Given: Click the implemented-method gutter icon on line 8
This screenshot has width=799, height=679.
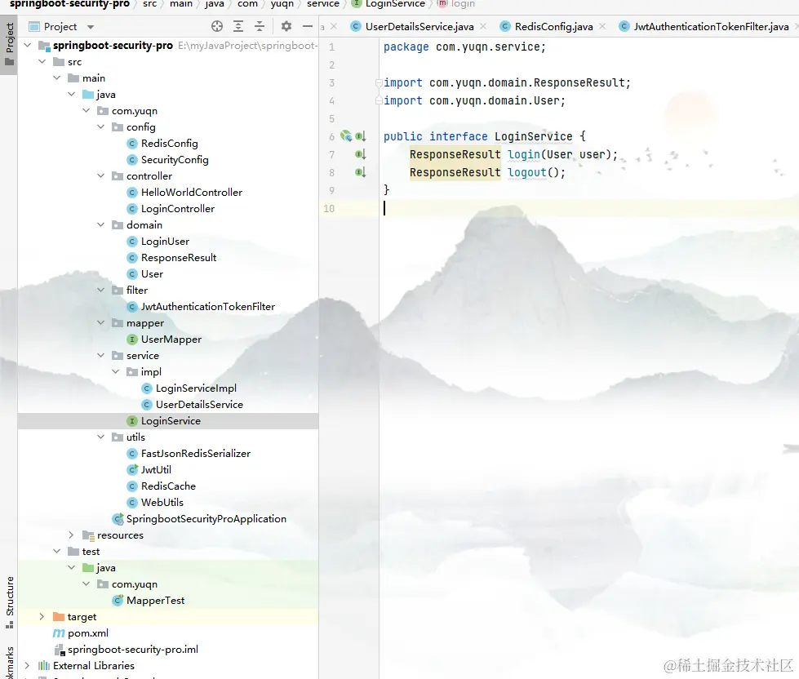Looking at the screenshot, I should (360, 172).
